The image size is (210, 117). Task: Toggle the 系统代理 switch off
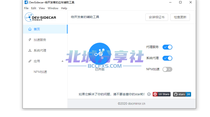[167, 58]
